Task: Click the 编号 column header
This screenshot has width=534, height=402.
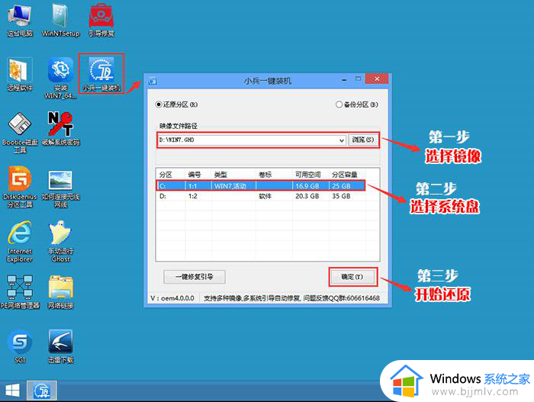Action: [195, 175]
